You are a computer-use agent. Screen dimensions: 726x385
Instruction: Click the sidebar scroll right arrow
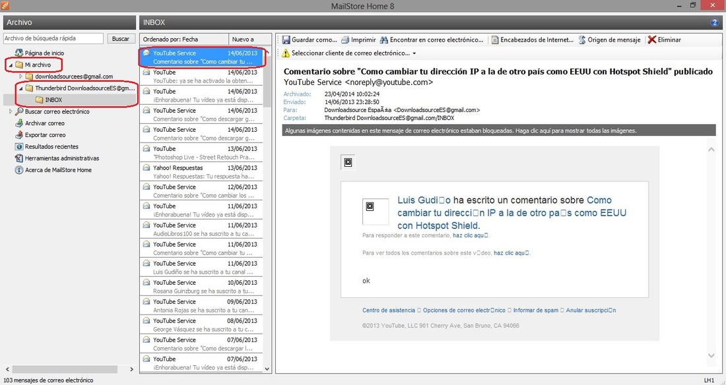click(131, 369)
